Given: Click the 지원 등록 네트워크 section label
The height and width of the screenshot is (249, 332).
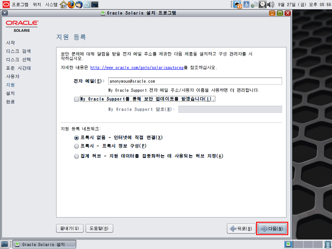Looking at the screenshot, I should pos(81,129).
